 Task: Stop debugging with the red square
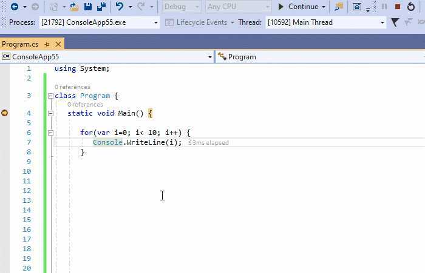click(x=398, y=7)
